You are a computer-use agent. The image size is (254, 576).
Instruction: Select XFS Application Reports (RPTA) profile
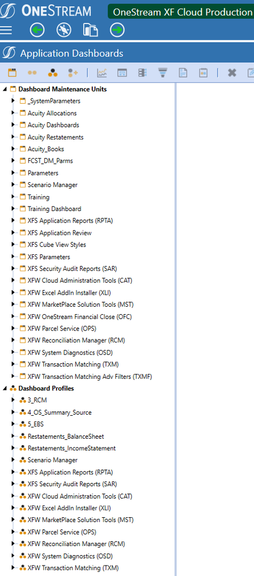pos(70,472)
